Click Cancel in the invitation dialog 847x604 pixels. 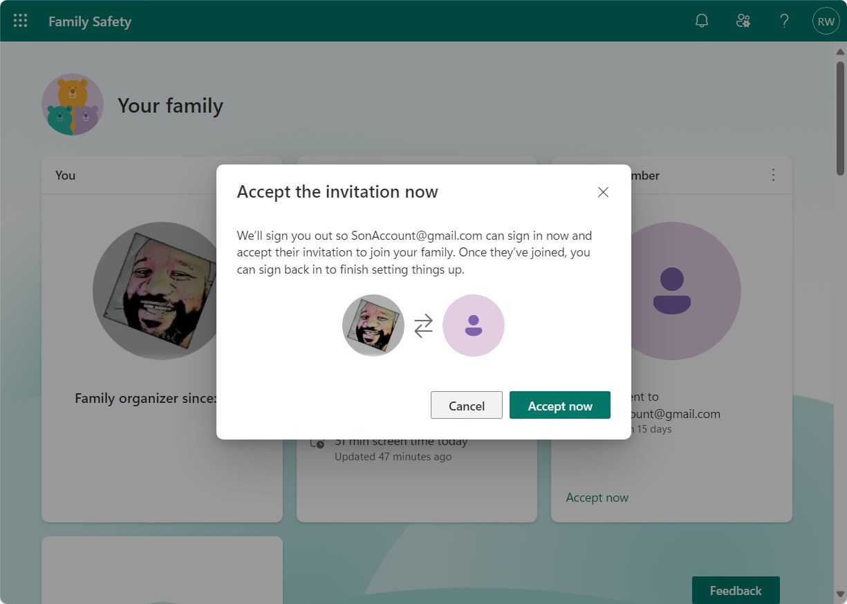466,406
